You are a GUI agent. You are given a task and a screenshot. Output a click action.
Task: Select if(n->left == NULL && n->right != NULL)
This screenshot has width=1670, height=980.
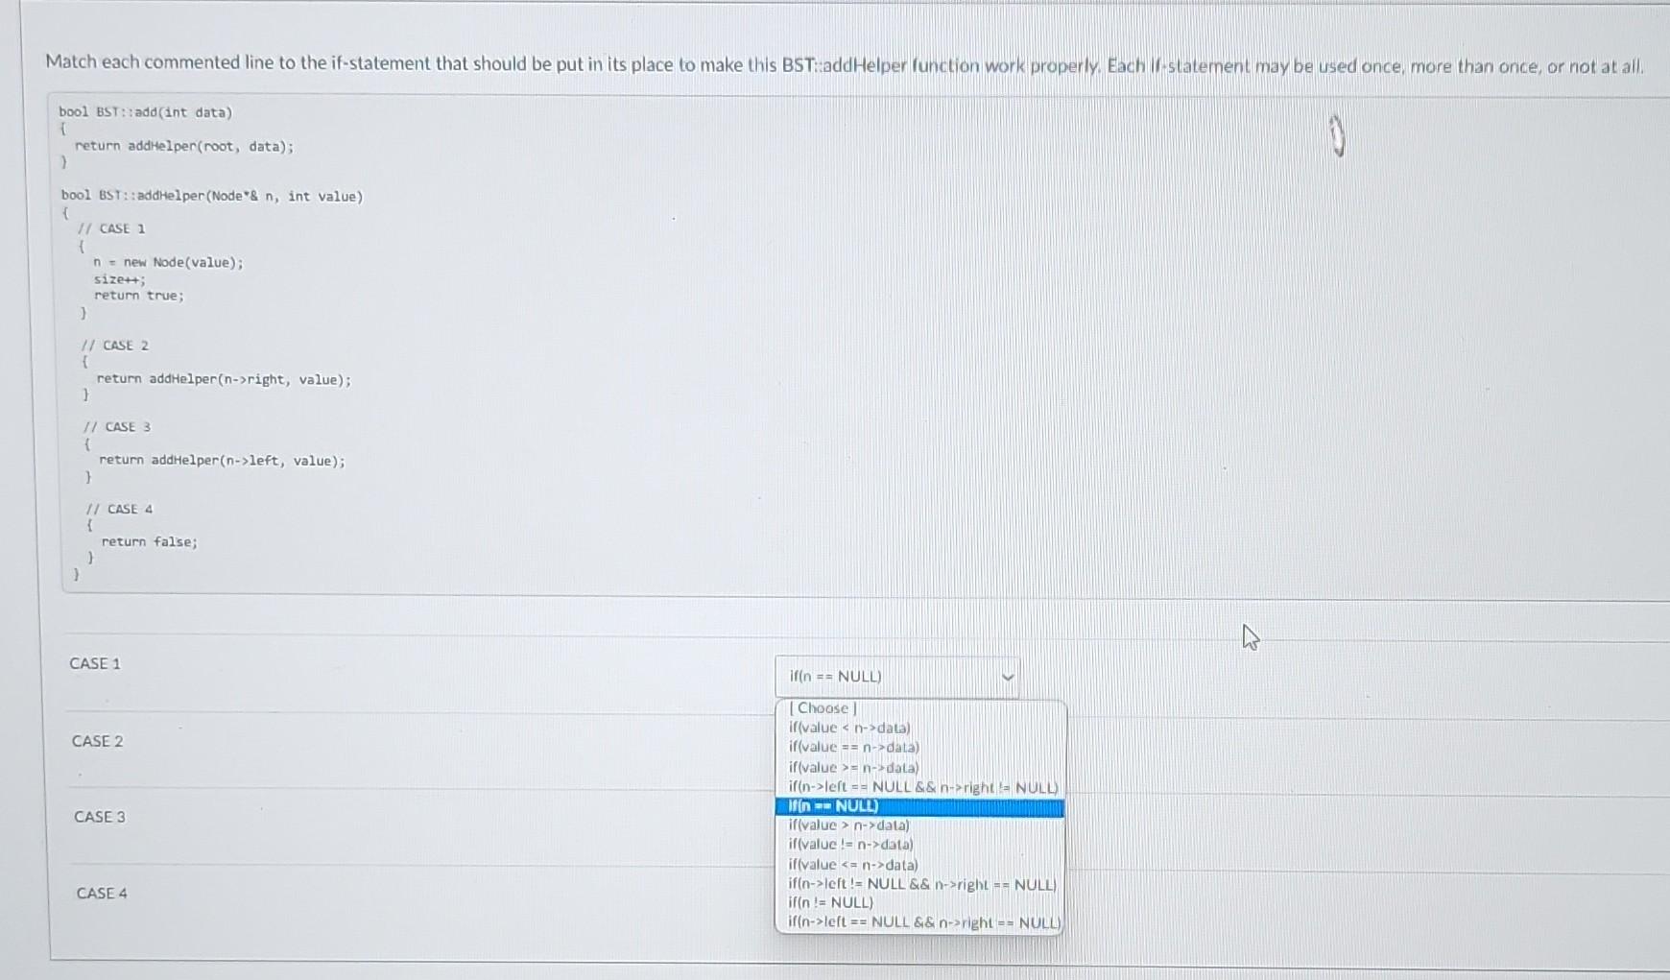point(923,787)
